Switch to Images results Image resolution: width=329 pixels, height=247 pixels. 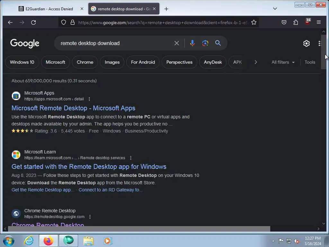pos(112,62)
